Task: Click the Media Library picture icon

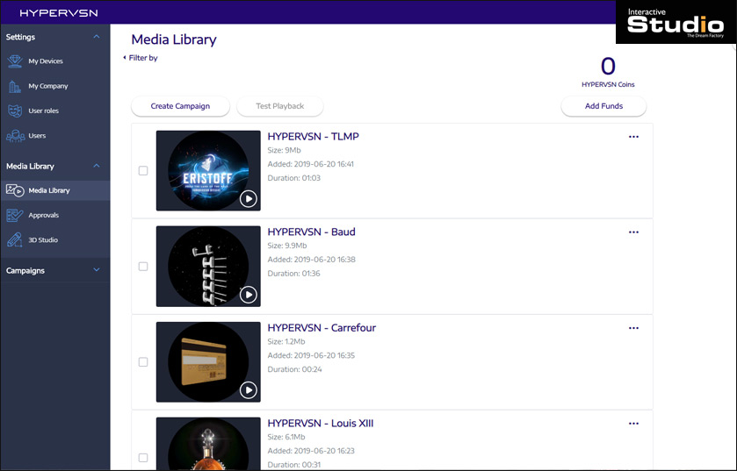Action: 15,190
